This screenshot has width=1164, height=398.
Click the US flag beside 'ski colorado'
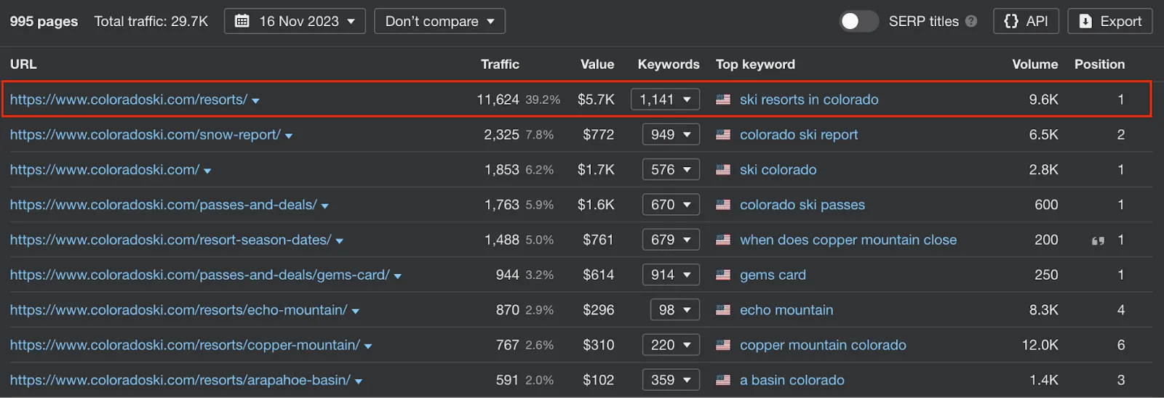tap(723, 170)
